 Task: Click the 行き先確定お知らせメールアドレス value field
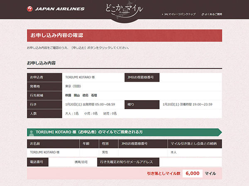click(189, 162)
